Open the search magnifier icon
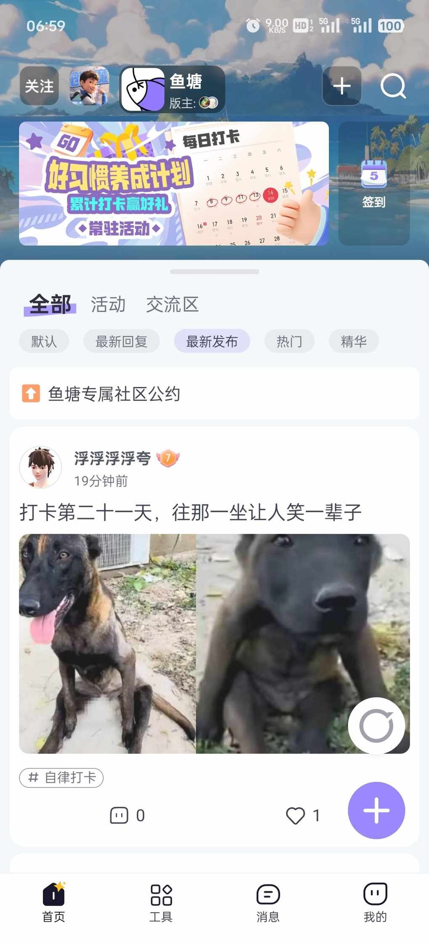This screenshot has width=429, height=944. point(393,86)
